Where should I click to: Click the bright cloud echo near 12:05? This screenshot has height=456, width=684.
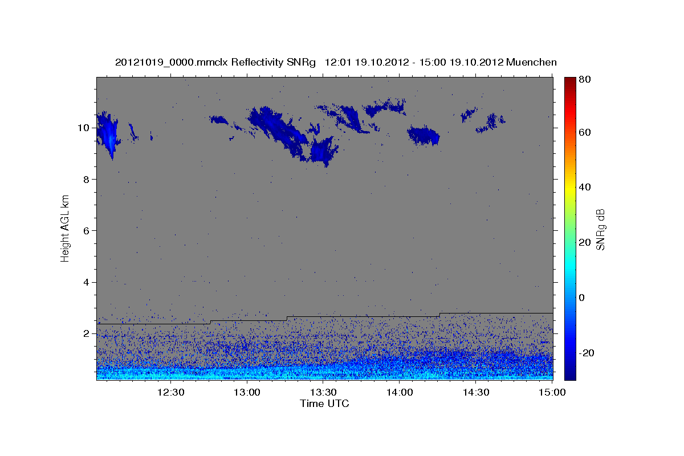coord(107,136)
